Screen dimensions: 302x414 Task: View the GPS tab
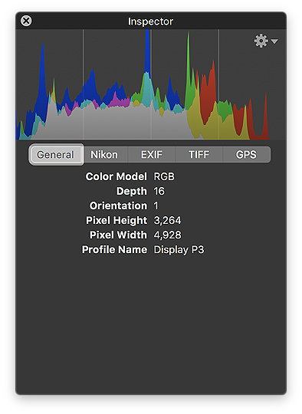coord(246,155)
